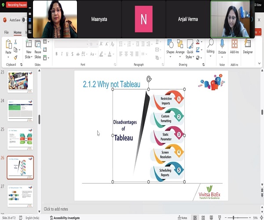Open Font dialog launcher
The width and height of the screenshot is (264, 220).
coord(115,65)
